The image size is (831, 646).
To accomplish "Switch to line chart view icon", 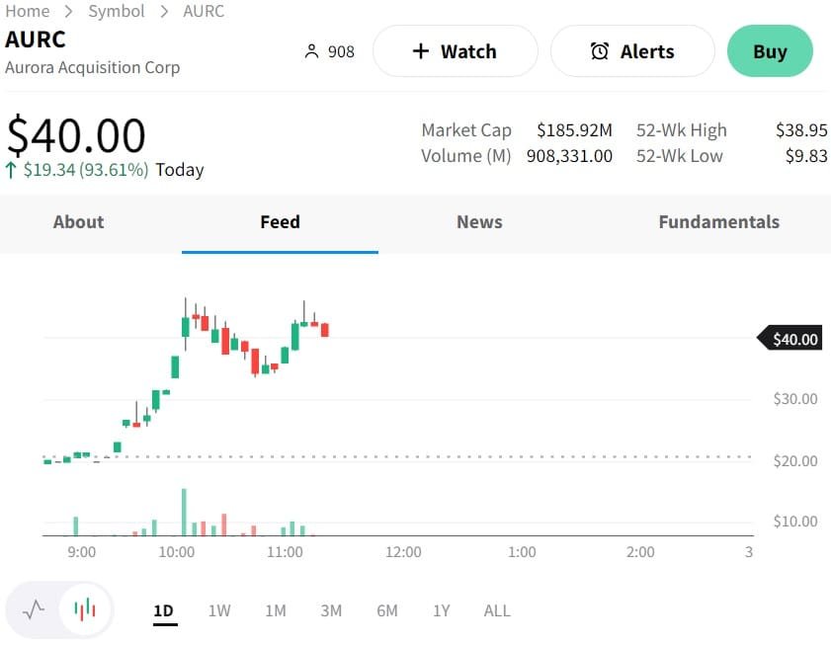I will click(x=34, y=609).
